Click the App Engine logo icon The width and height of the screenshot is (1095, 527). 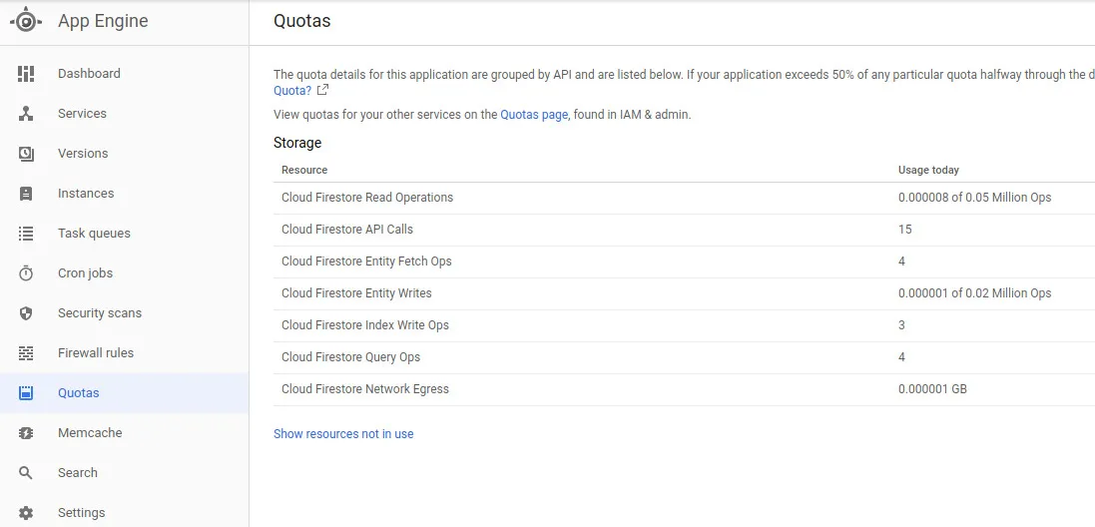[x=26, y=21]
